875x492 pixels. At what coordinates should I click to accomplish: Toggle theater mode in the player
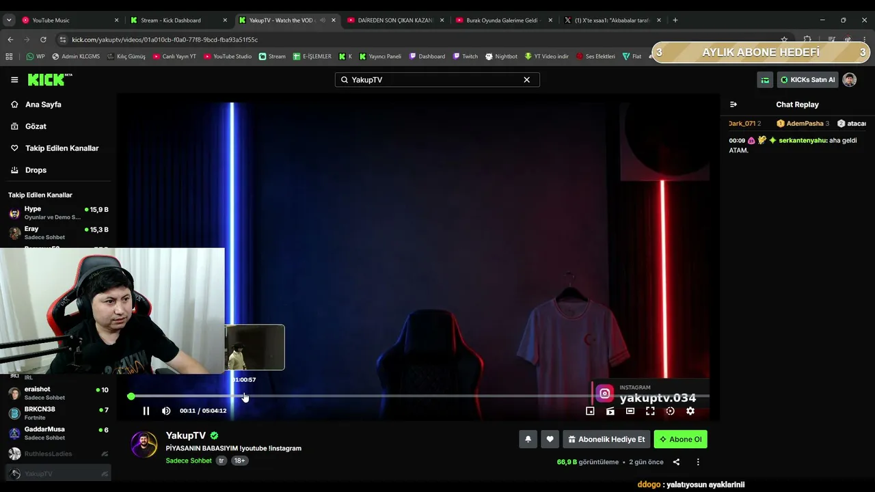point(630,411)
